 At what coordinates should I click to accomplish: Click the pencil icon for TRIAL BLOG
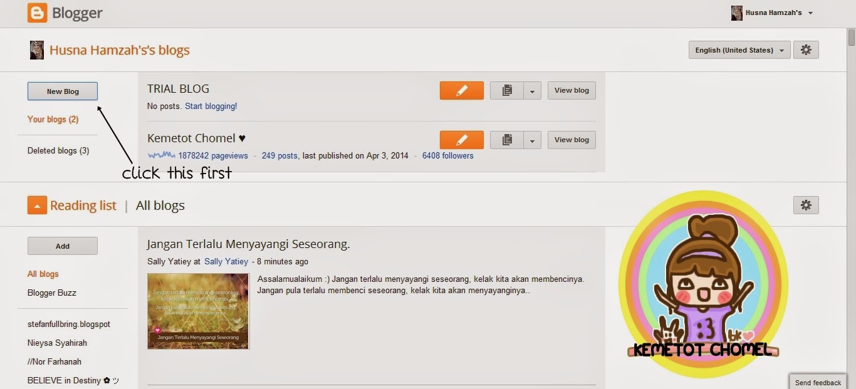462,90
